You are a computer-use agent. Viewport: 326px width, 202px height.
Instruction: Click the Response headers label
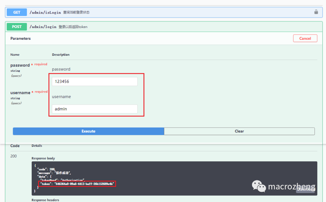tap(45, 200)
